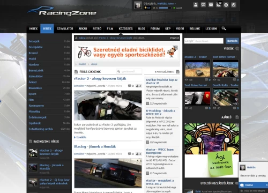
Task: Focus the quick search field beside Friss cikkeink
Action: pos(129,71)
